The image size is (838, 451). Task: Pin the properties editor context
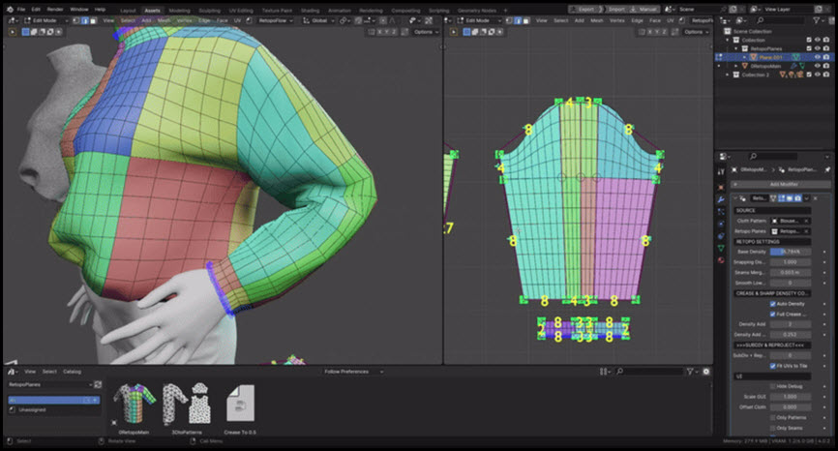(x=827, y=169)
